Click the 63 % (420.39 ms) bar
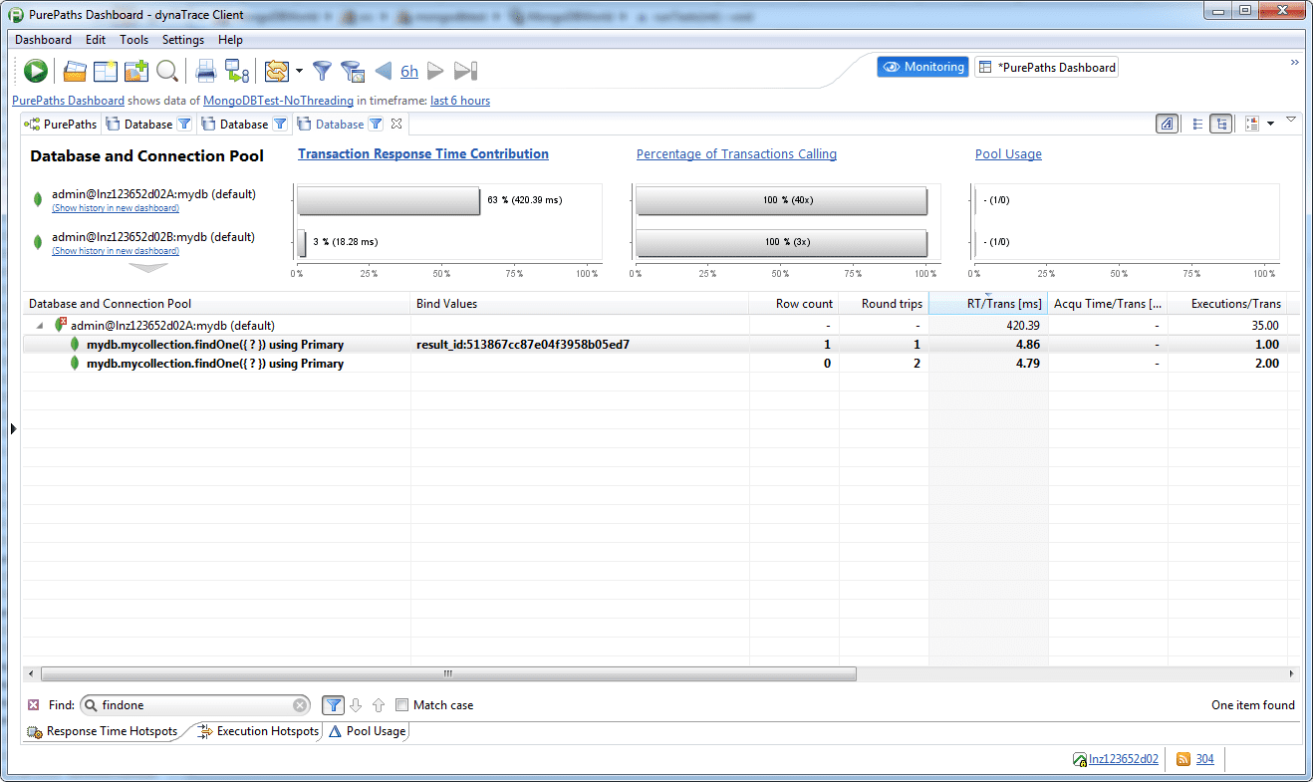 389,200
